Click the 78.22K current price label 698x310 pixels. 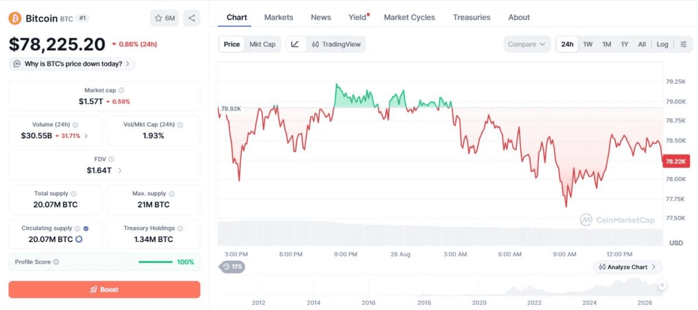coord(677,161)
